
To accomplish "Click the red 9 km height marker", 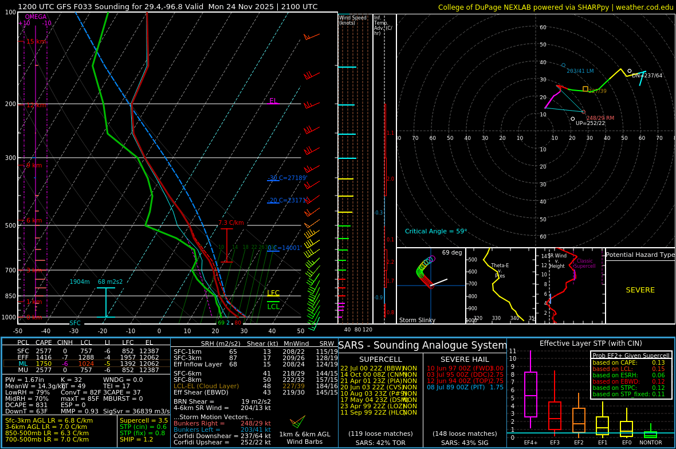I will click(x=34, y=165).
